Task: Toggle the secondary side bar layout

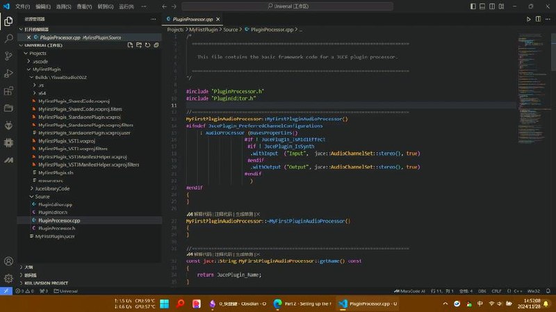Action: (492, 6)
